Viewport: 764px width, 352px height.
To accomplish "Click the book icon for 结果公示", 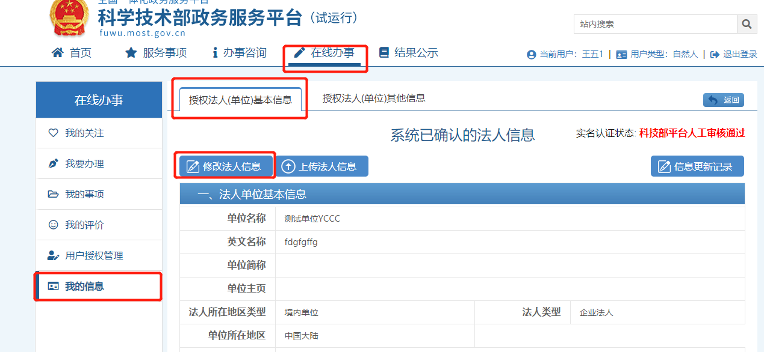I will tap(384, 53).
